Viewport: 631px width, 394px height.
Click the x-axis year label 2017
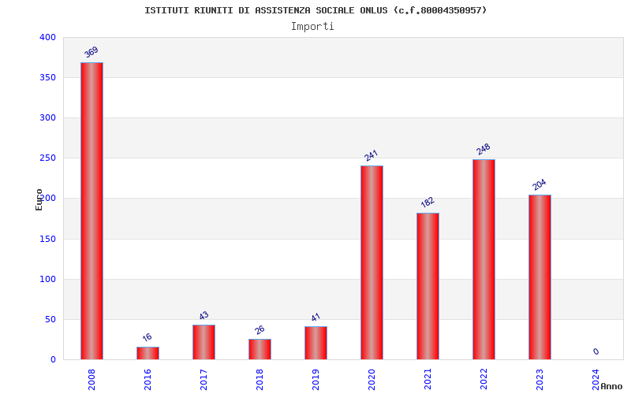(x=203, y=380)
